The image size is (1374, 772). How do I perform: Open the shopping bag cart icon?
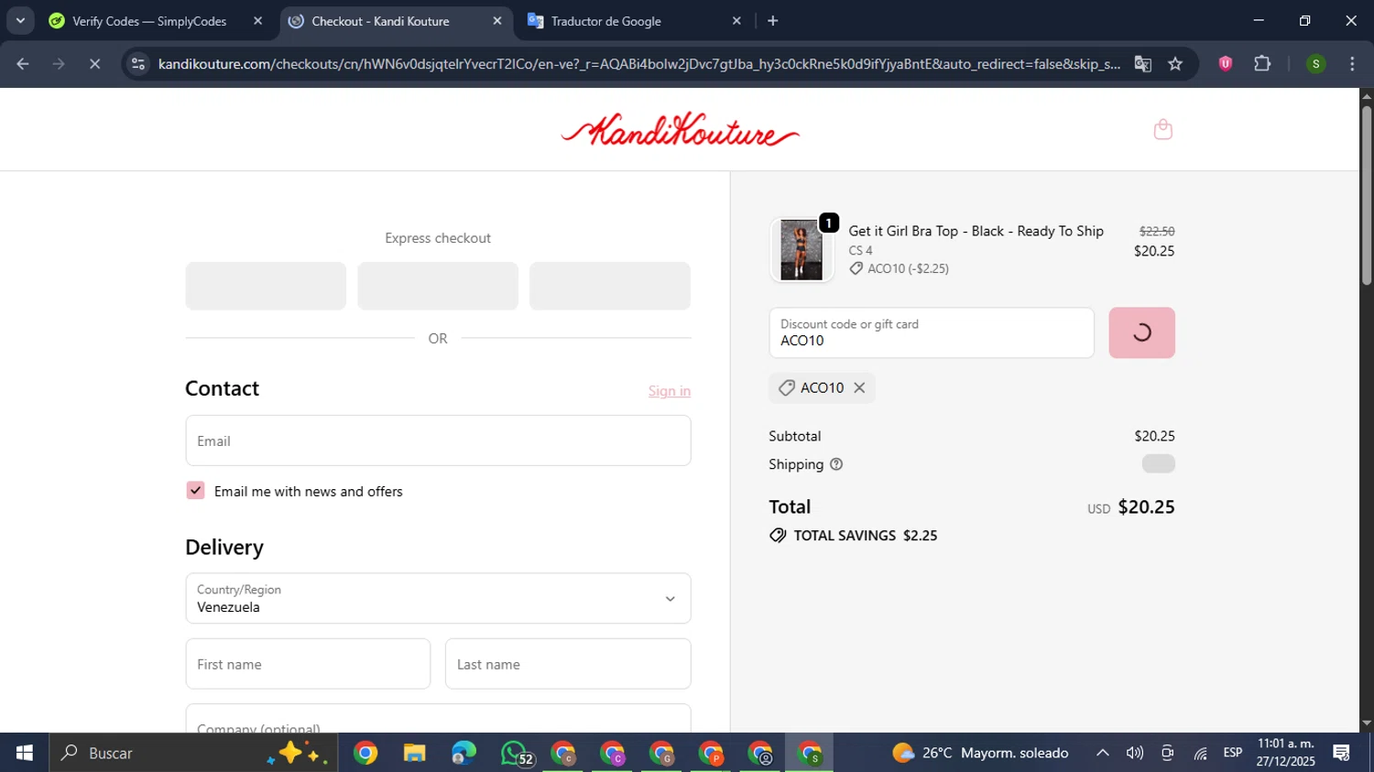[x=1162, y=129]
